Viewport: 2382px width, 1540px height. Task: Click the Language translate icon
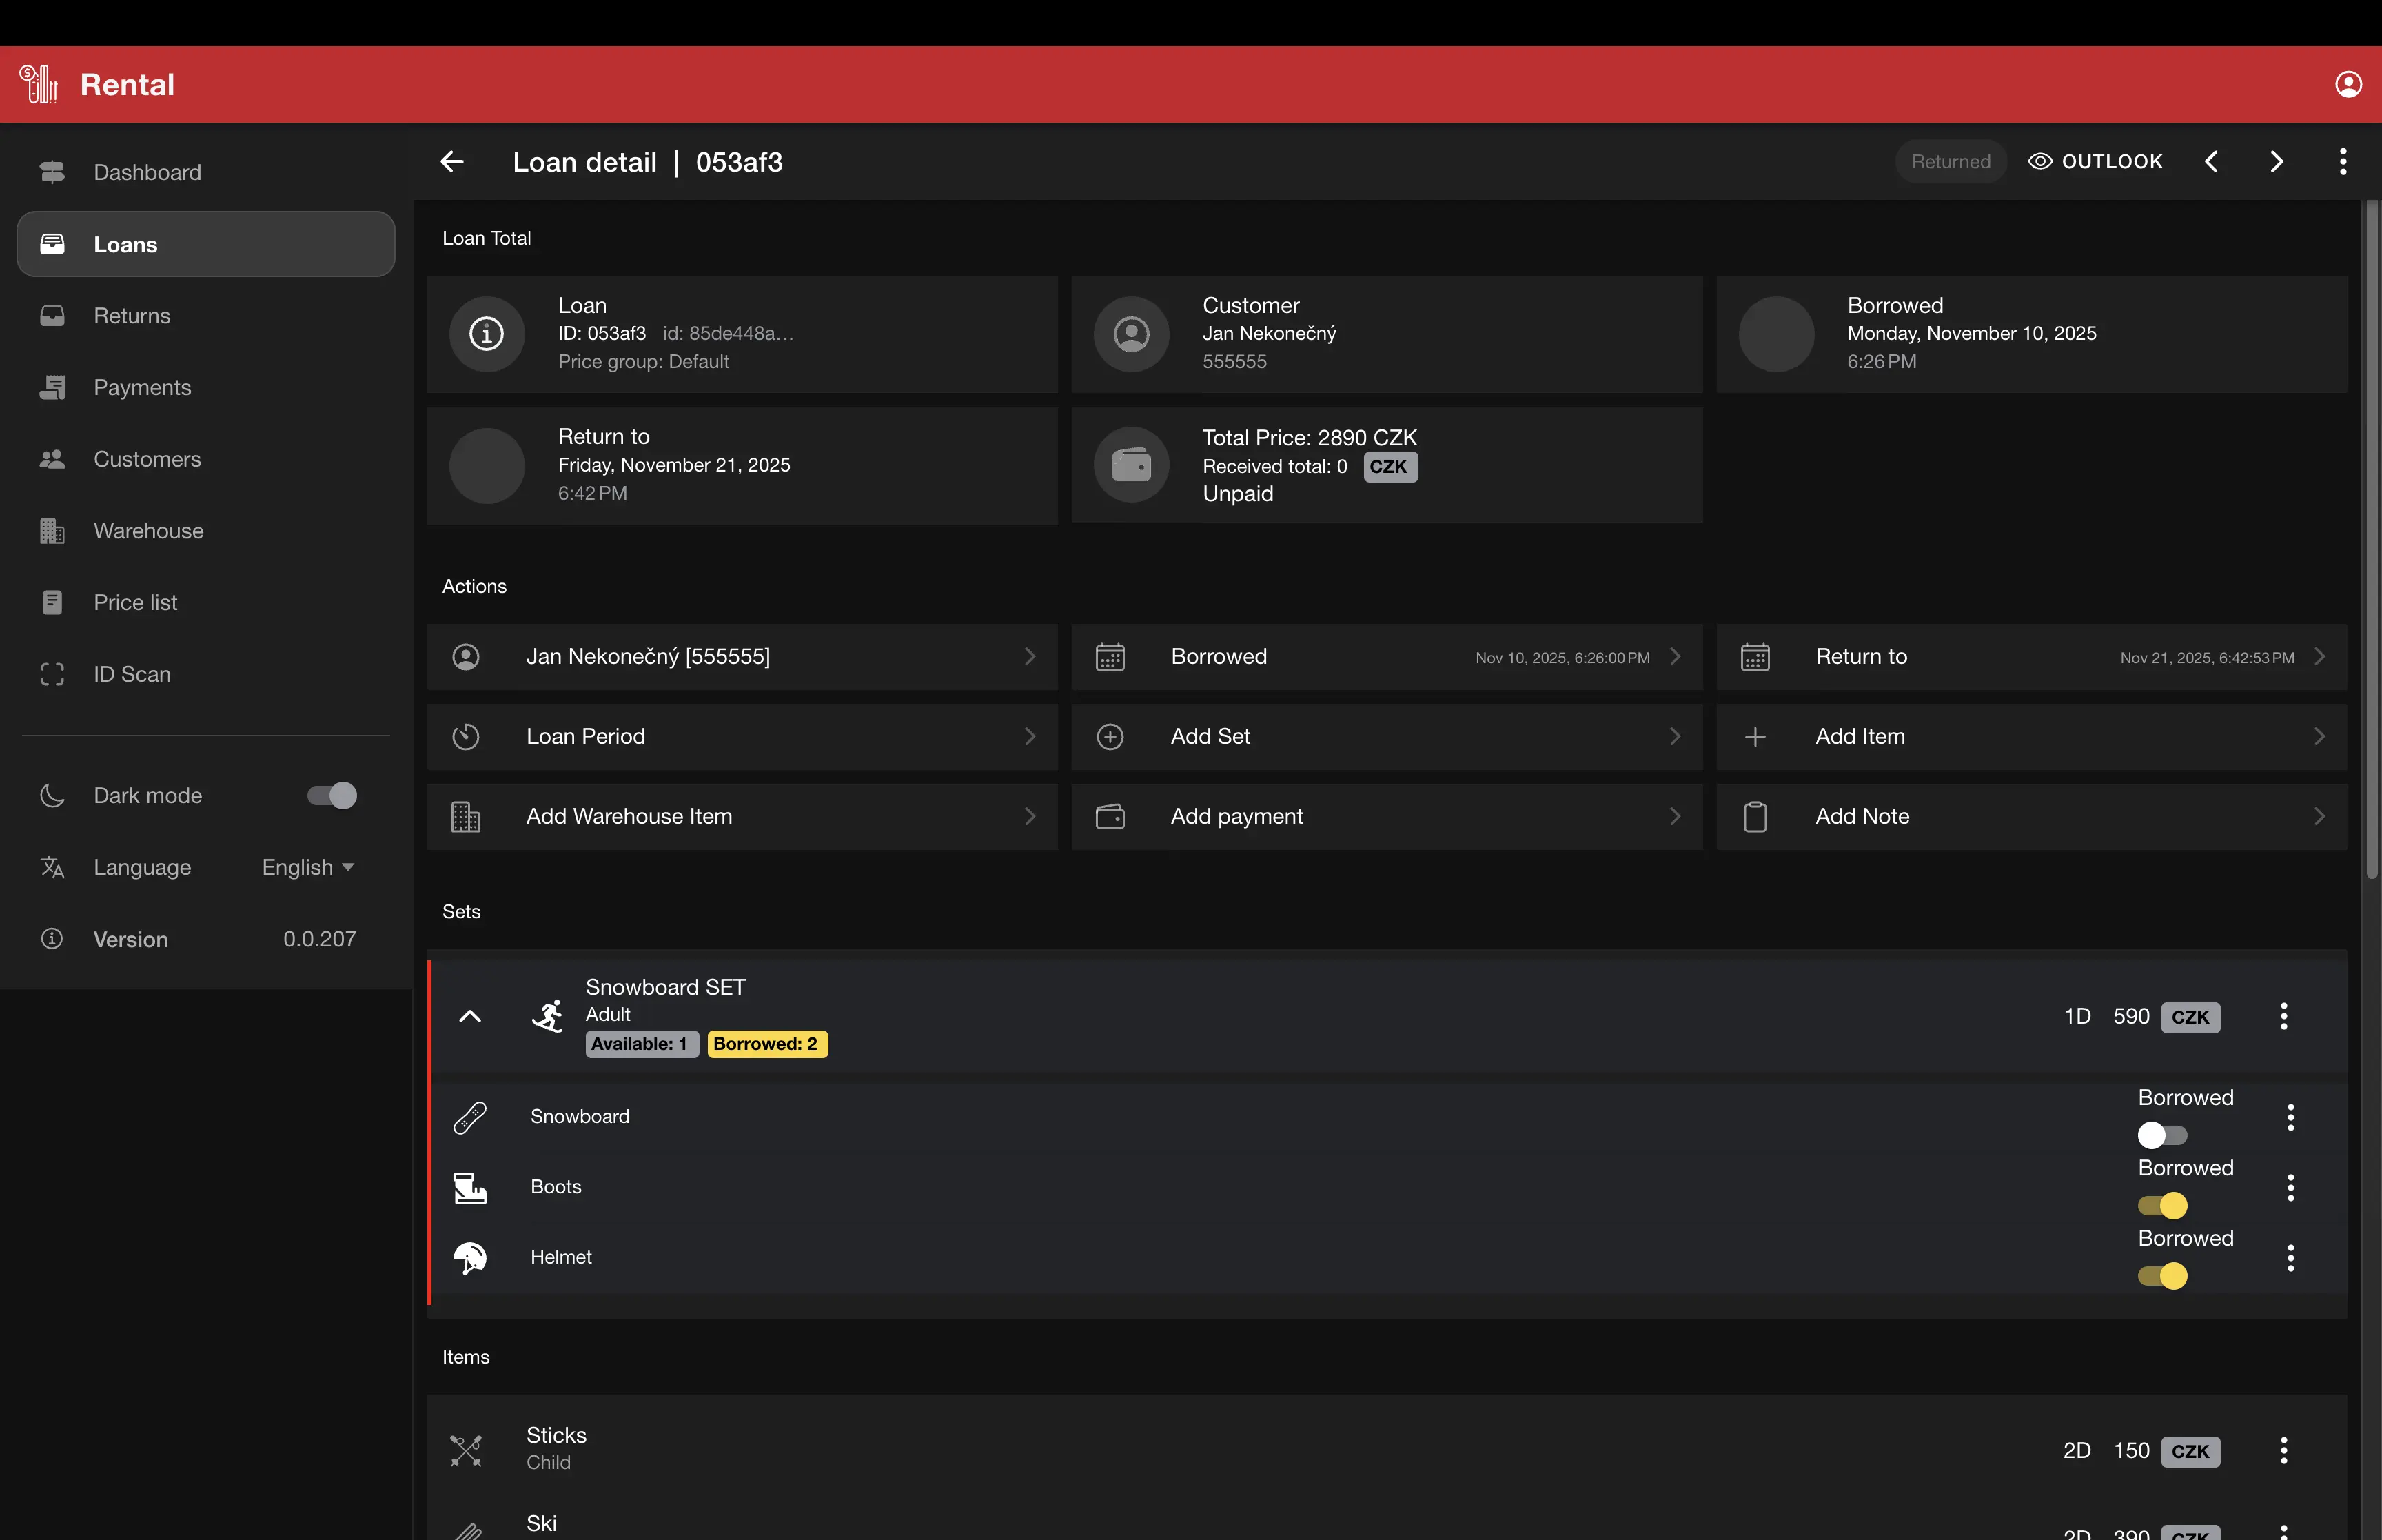point(52,867)
